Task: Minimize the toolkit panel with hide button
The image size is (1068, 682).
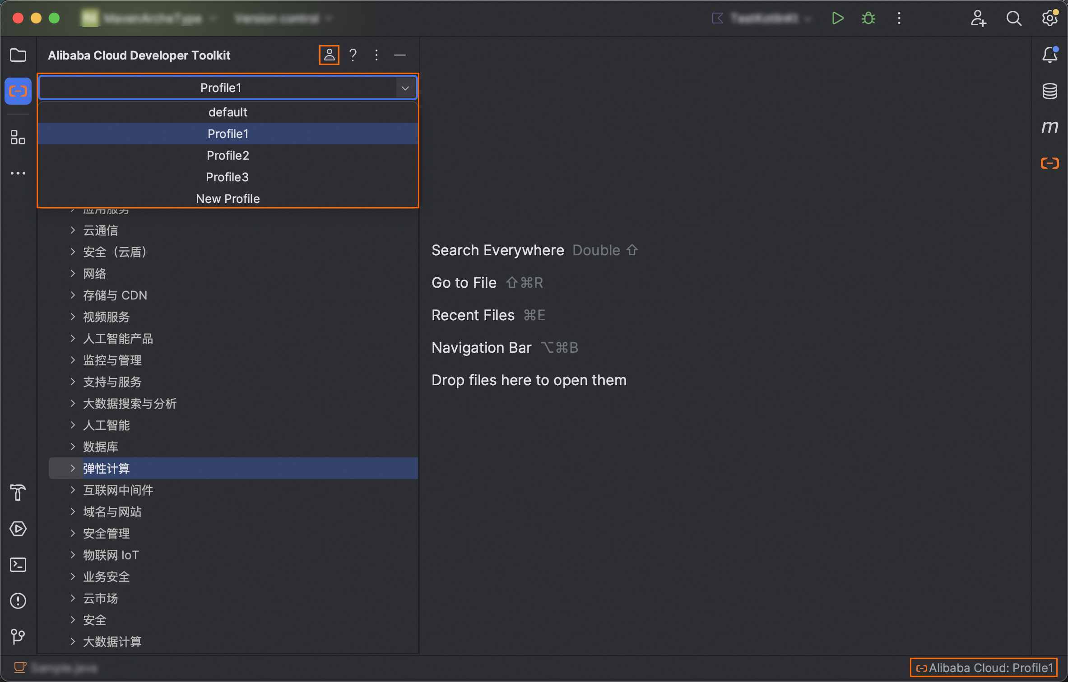Action: coord(399,55)
